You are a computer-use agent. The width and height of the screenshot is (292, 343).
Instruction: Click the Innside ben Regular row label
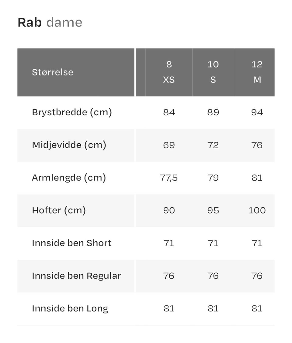(76, 276)
